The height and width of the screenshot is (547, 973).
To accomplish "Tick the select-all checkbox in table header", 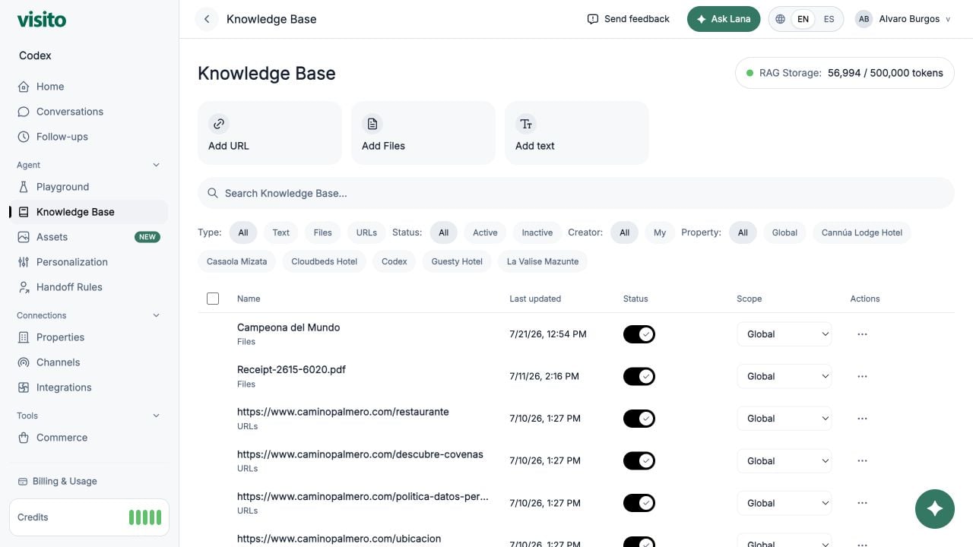I will point(213,299).
